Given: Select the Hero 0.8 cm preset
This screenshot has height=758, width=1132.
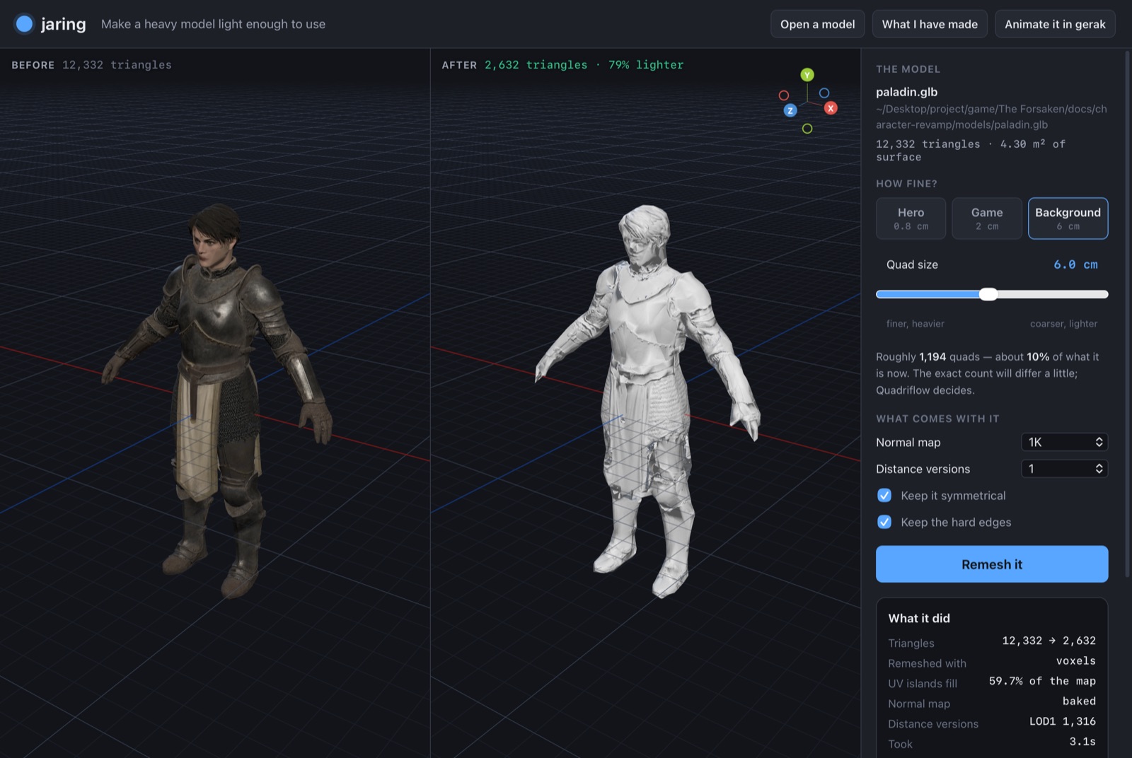Looking at the screenshot, I should click(911, 218).
